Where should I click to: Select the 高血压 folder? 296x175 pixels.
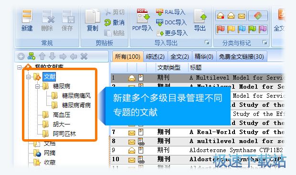coord(62,114)
